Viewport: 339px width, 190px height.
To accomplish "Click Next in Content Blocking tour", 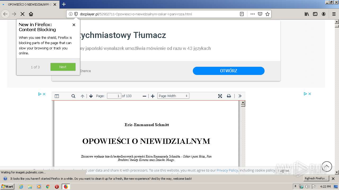I will point(63,67).
